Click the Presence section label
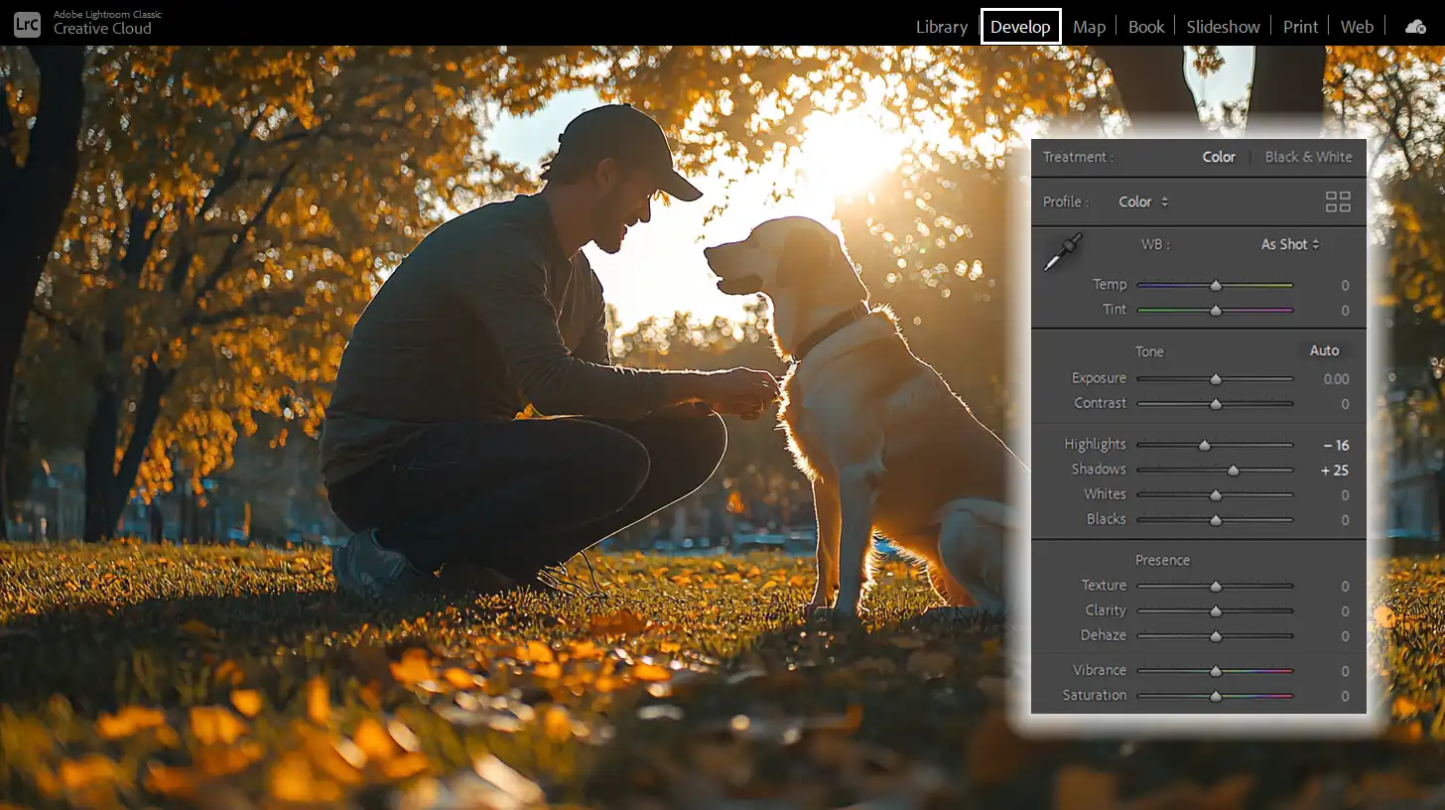This screenshot has width=1445, height=810. click(x=1162, y=560)
